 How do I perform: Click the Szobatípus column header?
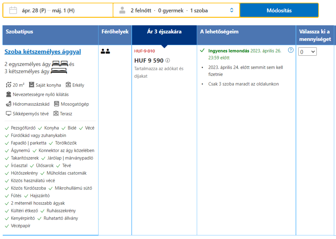coord(19,32)
